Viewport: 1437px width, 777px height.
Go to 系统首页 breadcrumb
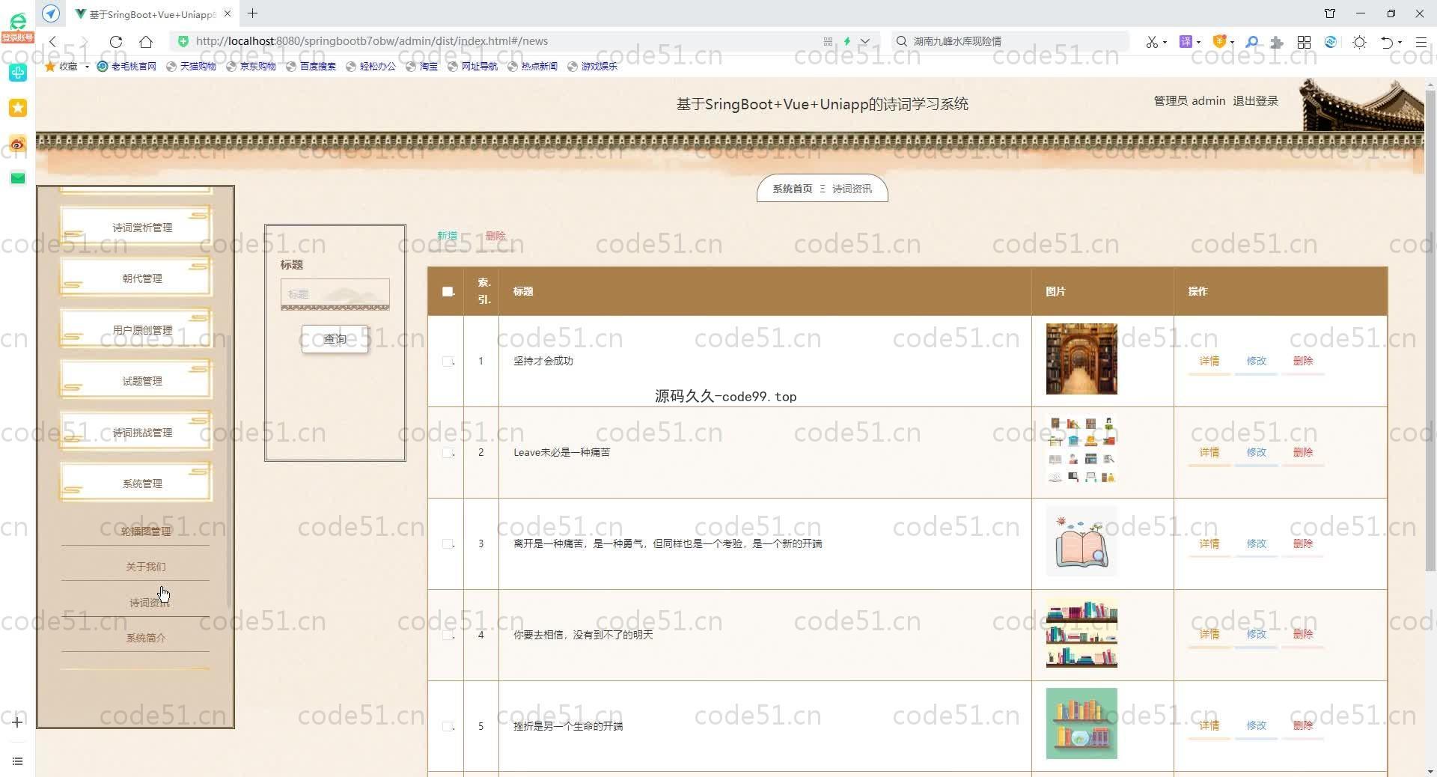793,189
